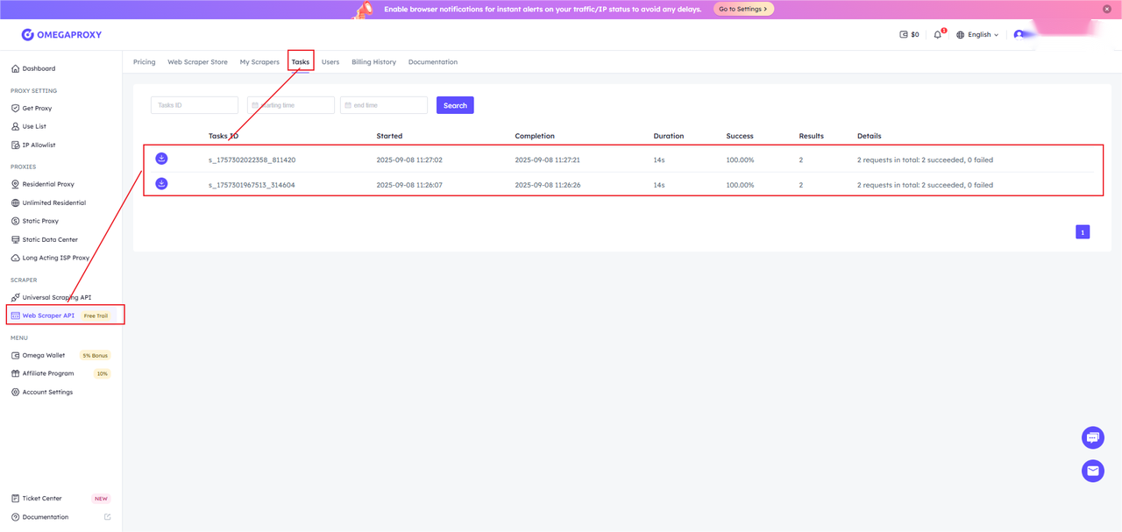Screen dimensions: 1122x532
Task: Click the Search button
Action: click(455, 105)
